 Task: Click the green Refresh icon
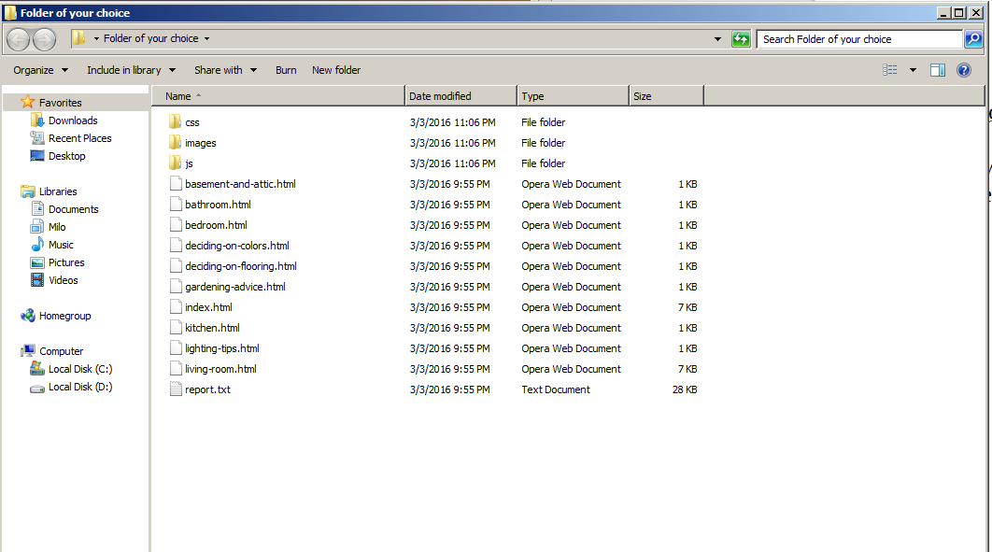[741, 39]
